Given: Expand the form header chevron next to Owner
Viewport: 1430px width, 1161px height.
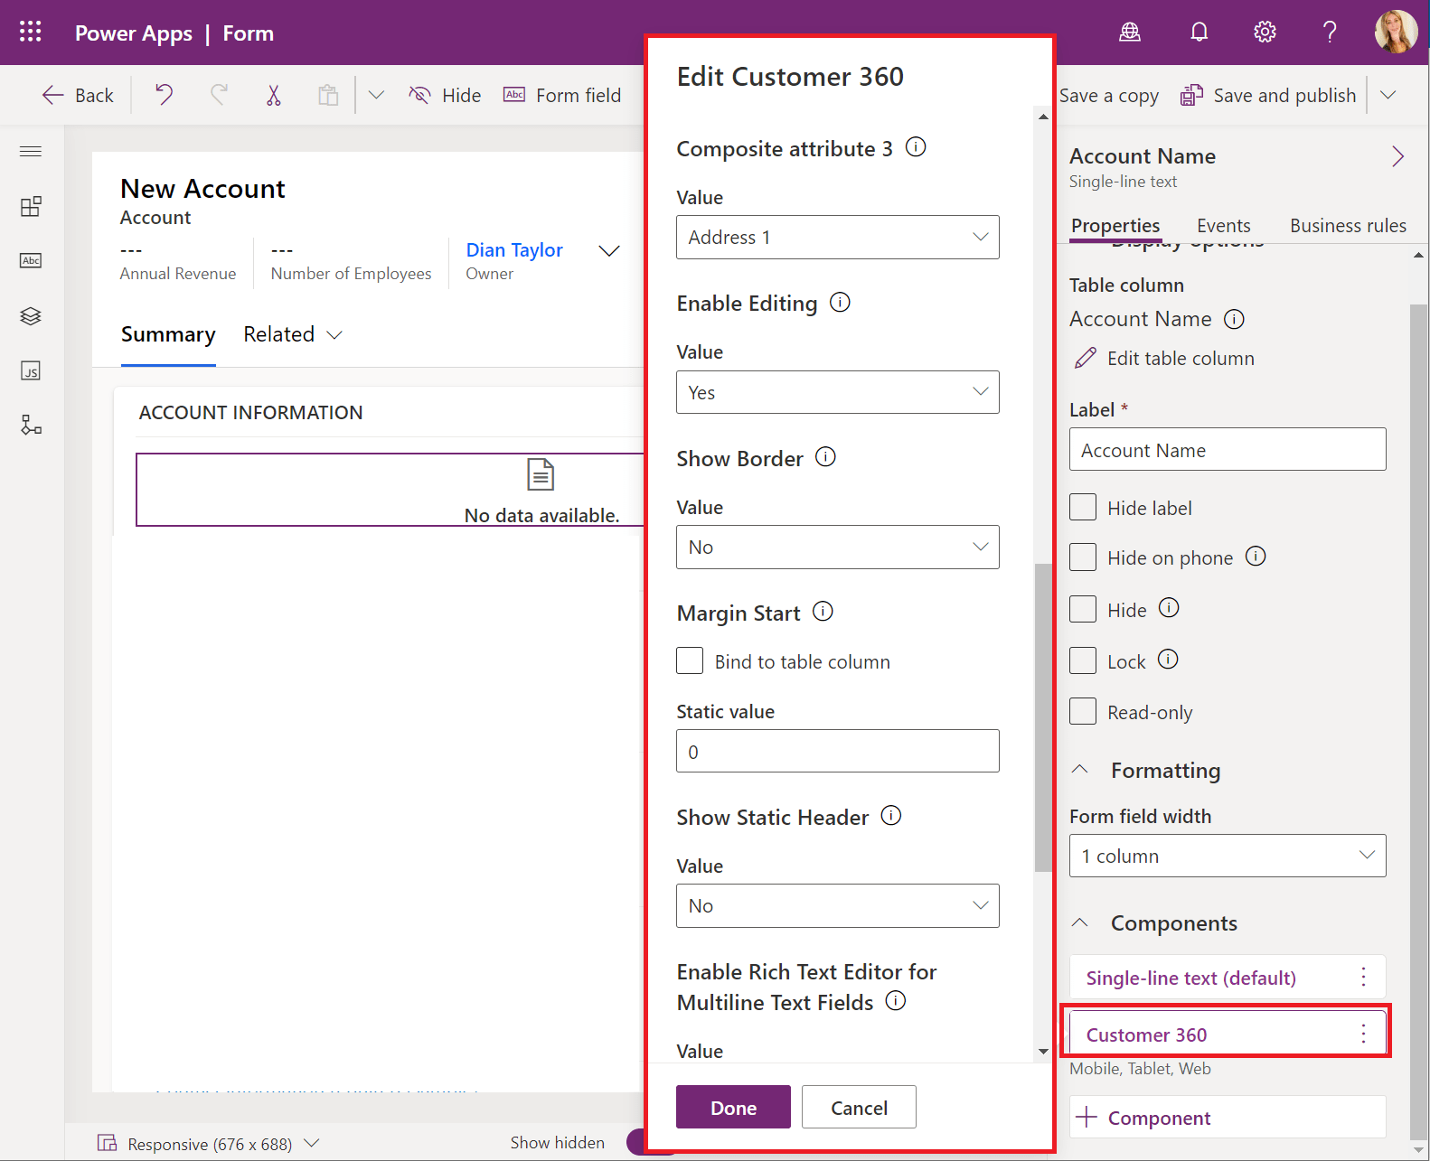Looking at the screenshot, I should point(610,250).
